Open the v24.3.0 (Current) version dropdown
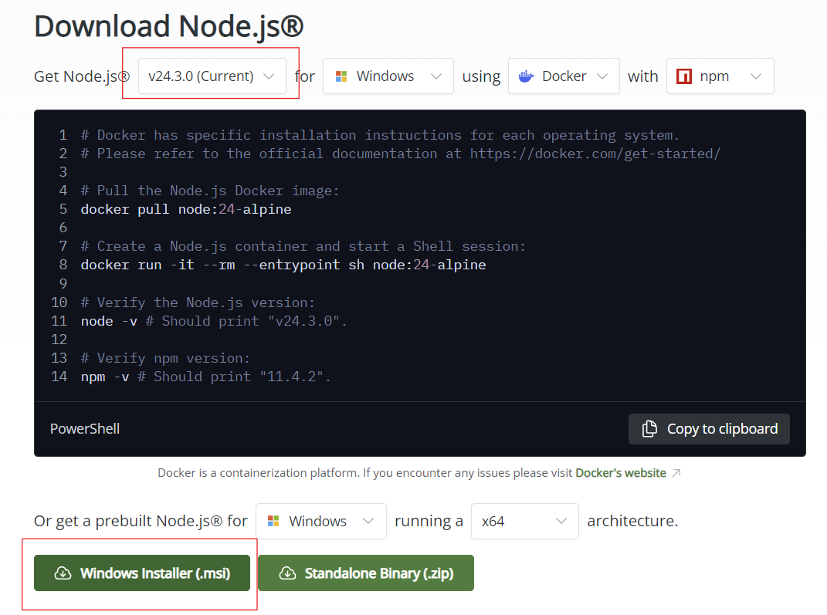Viewport: 827px width, 615px height. pos(212,76)
